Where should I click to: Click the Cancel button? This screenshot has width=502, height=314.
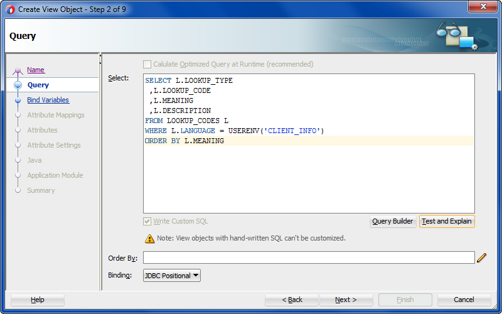(464, 300)
